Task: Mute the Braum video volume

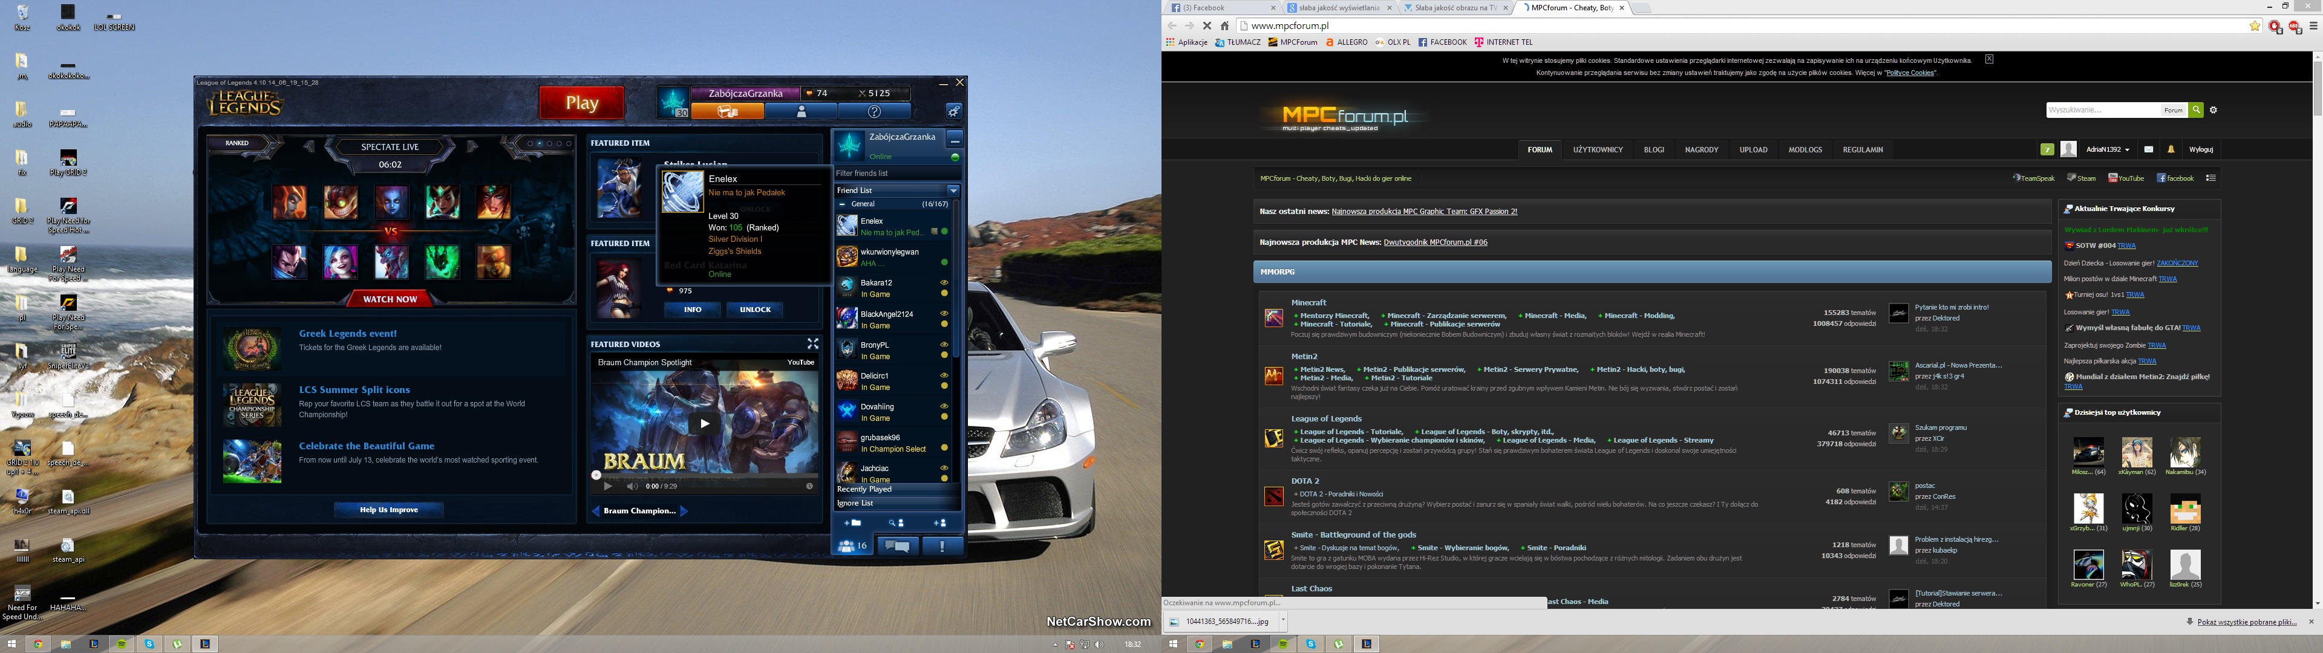Action: [x=631, y=486]
